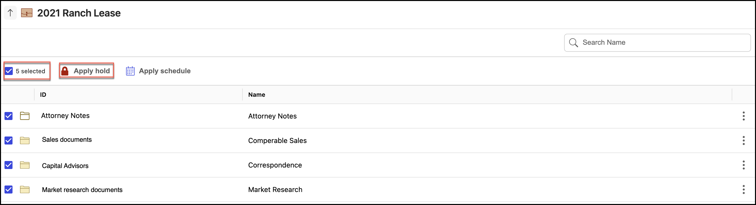Expand the Correspondence row three-dot menu
This screenshot has height=205, width=756.
(x=743, y=165)
